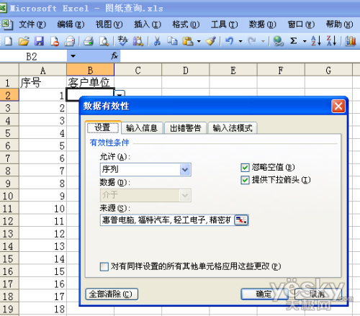Click the formula bar input area
Screen dimensions: 360x316
[x=240, y=57]
